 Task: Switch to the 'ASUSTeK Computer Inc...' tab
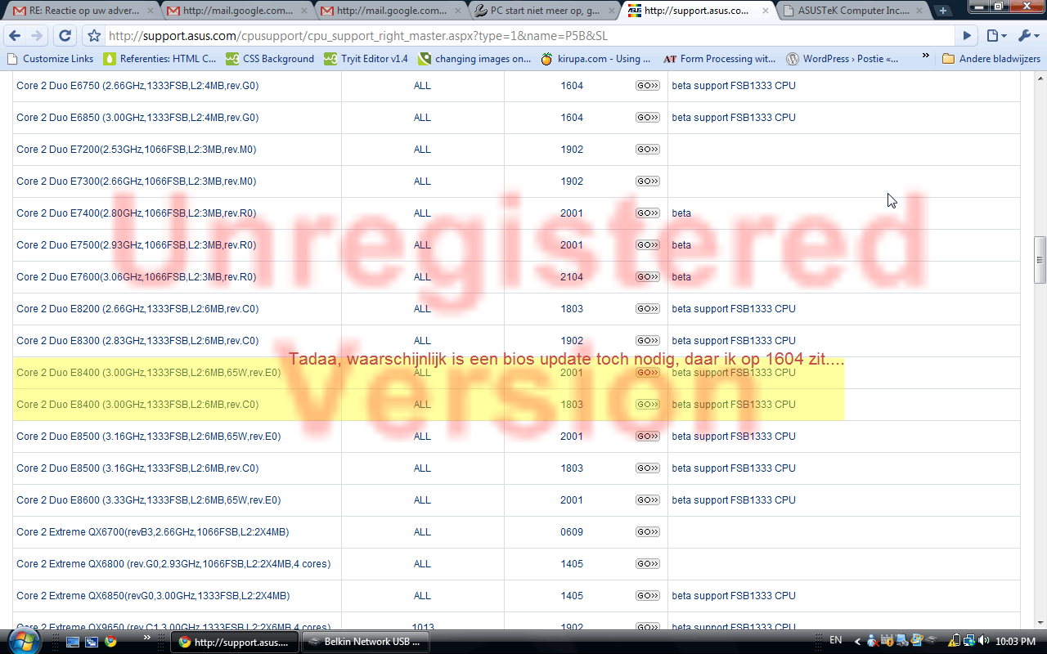pyautogui.click(x=853, y=11)
